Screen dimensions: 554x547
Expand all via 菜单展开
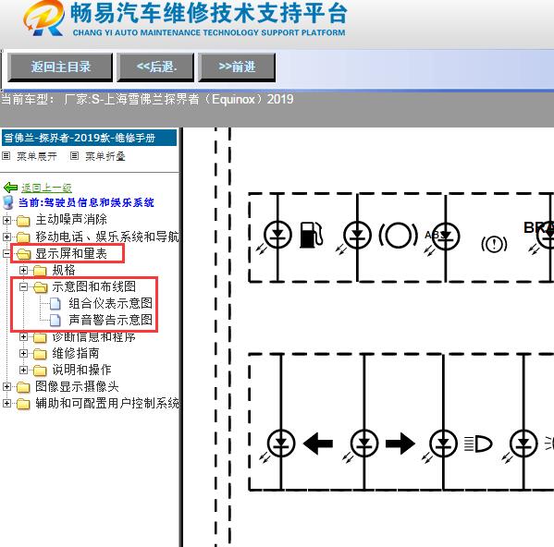(x=37, y=156)
